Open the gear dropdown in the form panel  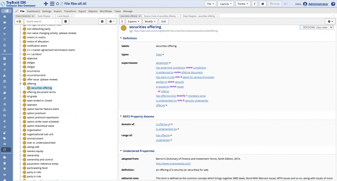pyautogui.click(x=330, y=21)
